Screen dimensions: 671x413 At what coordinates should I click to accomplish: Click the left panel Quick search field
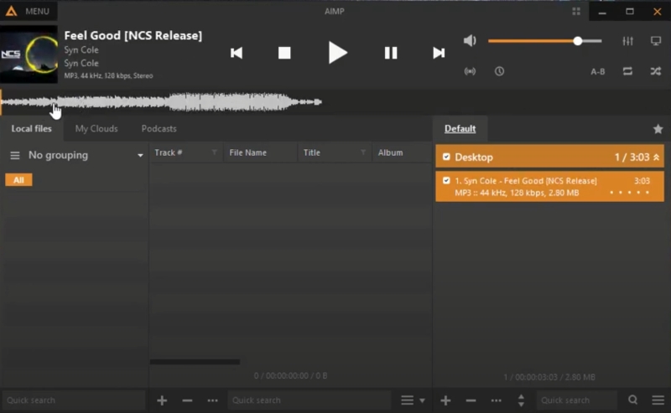[x=74, y=400]
